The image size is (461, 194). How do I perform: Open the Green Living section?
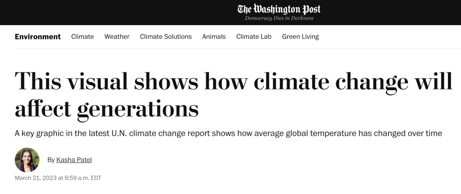[300, 36]
